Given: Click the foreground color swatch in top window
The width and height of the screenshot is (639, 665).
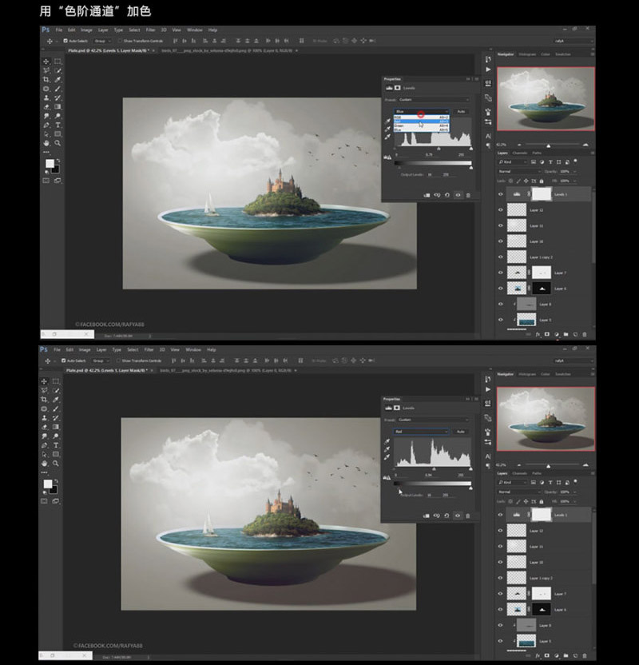Looking at the screenshot, I should point(50,164).
